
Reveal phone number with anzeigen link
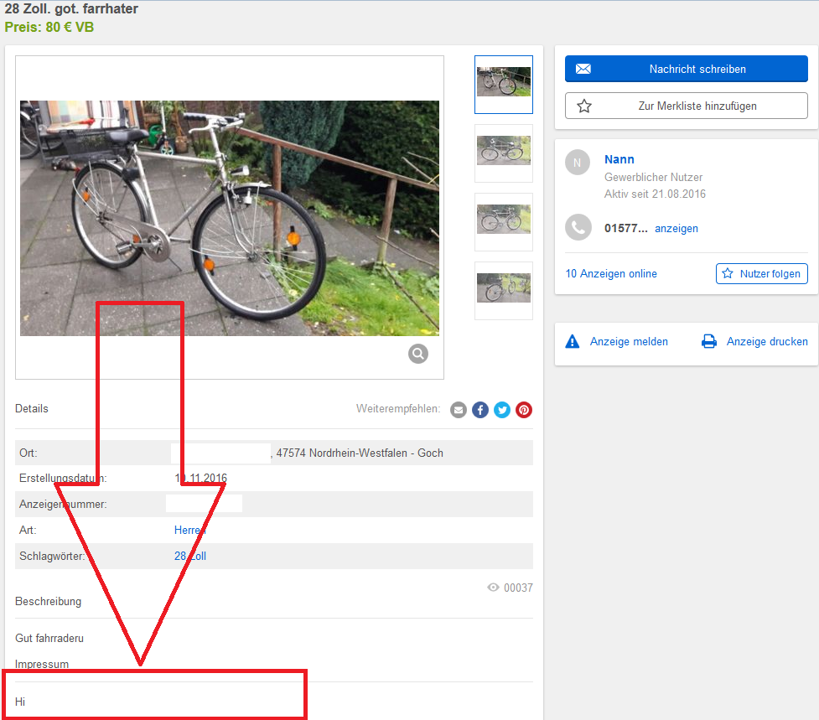pos(676,229)
